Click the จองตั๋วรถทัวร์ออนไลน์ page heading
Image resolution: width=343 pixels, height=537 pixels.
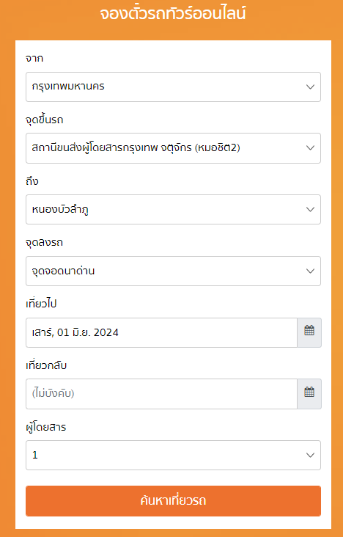point(173,15)
